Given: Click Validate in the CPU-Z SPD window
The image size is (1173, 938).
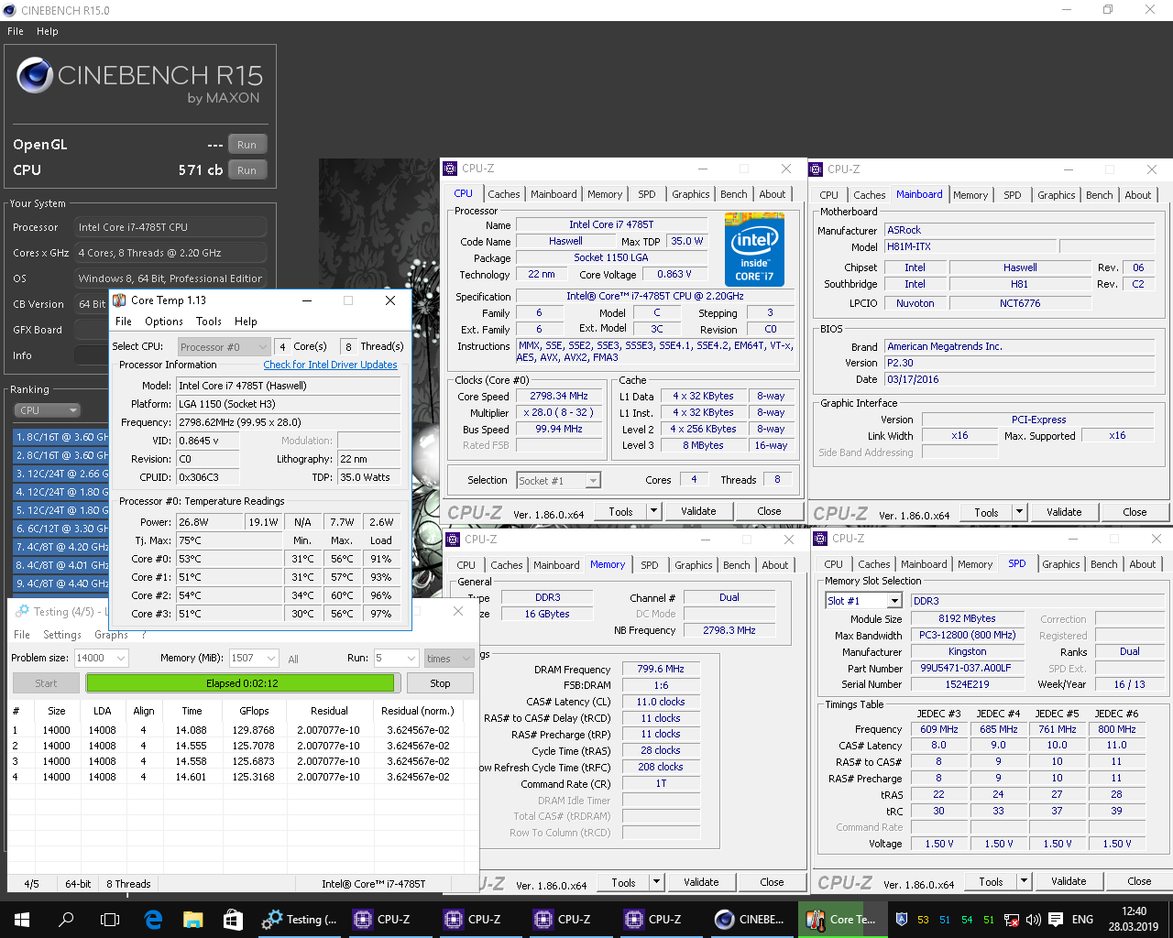Looking at the screenshot, I should [1069, 882].
